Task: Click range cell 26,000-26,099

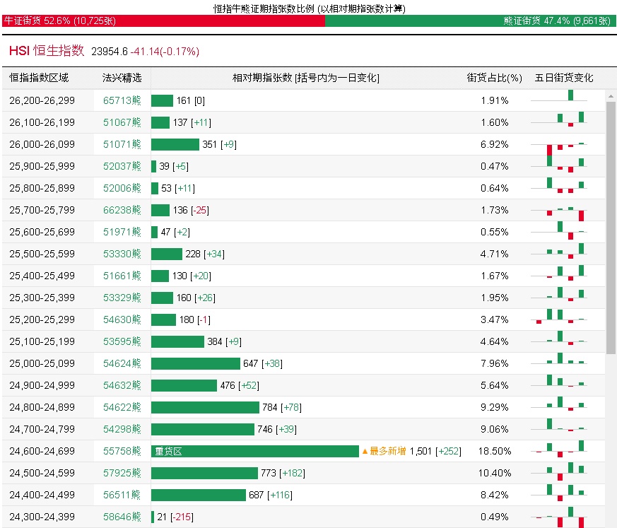Action: click(x=42, y=144)
